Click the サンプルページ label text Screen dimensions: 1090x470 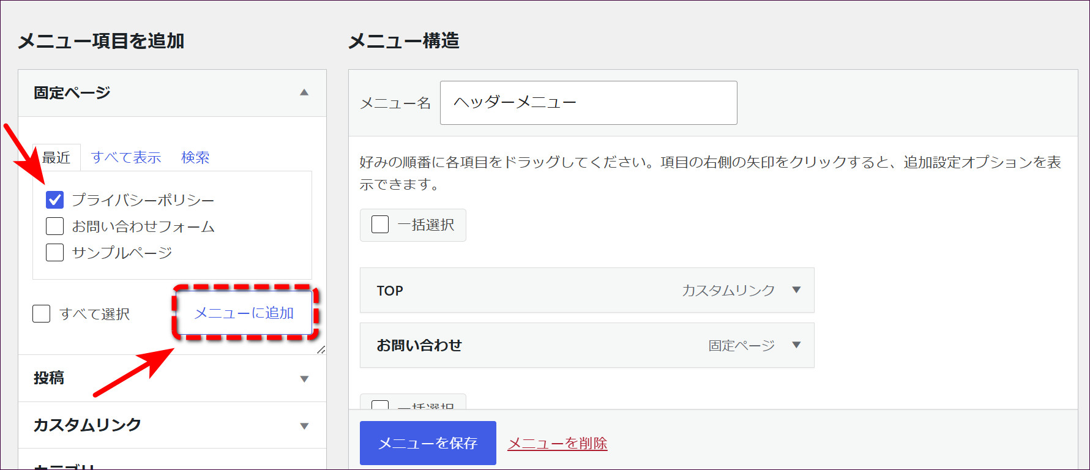click(x=122, y=253)
